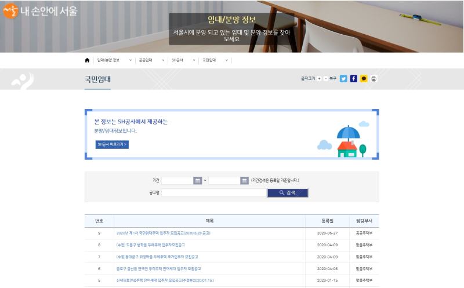464x288 pixels.
Task: Click the date 2020-01-15
Action: (327, 280)
